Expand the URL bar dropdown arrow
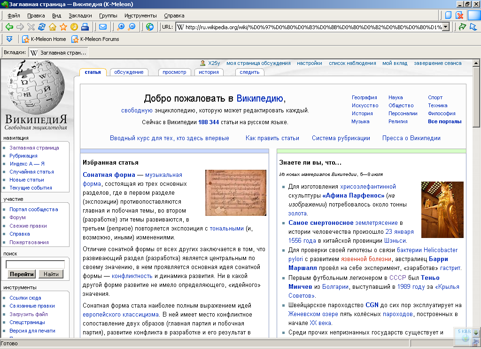 point(446,27)
